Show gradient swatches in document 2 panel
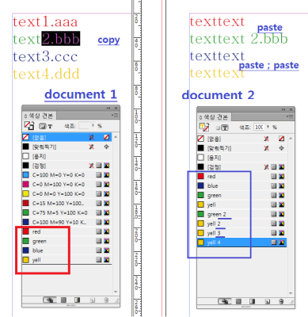The height and width of the screenshot is (317, 308). pyautogui.click(x=253, y=301)
